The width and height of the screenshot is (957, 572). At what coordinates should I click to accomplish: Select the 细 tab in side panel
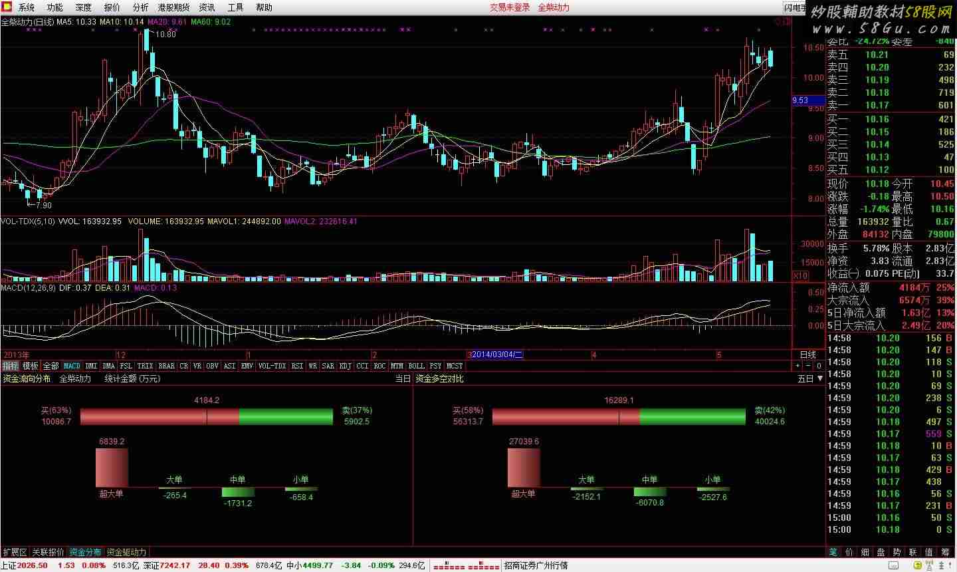(865, 552)
